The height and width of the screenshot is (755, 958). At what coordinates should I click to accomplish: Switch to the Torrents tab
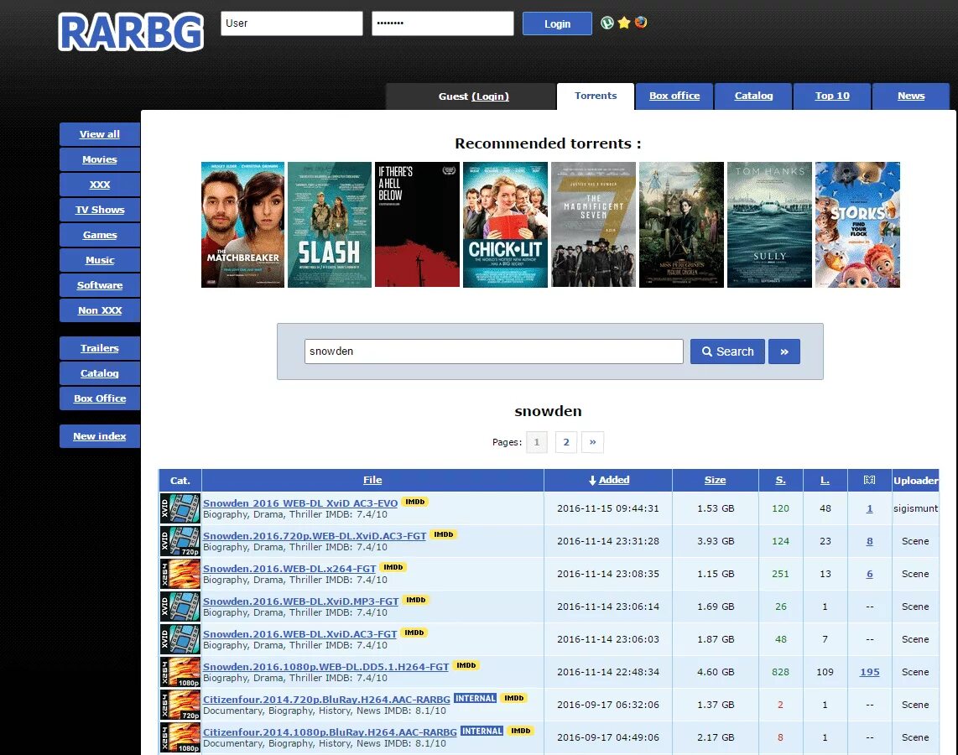[x=596, y=96]
